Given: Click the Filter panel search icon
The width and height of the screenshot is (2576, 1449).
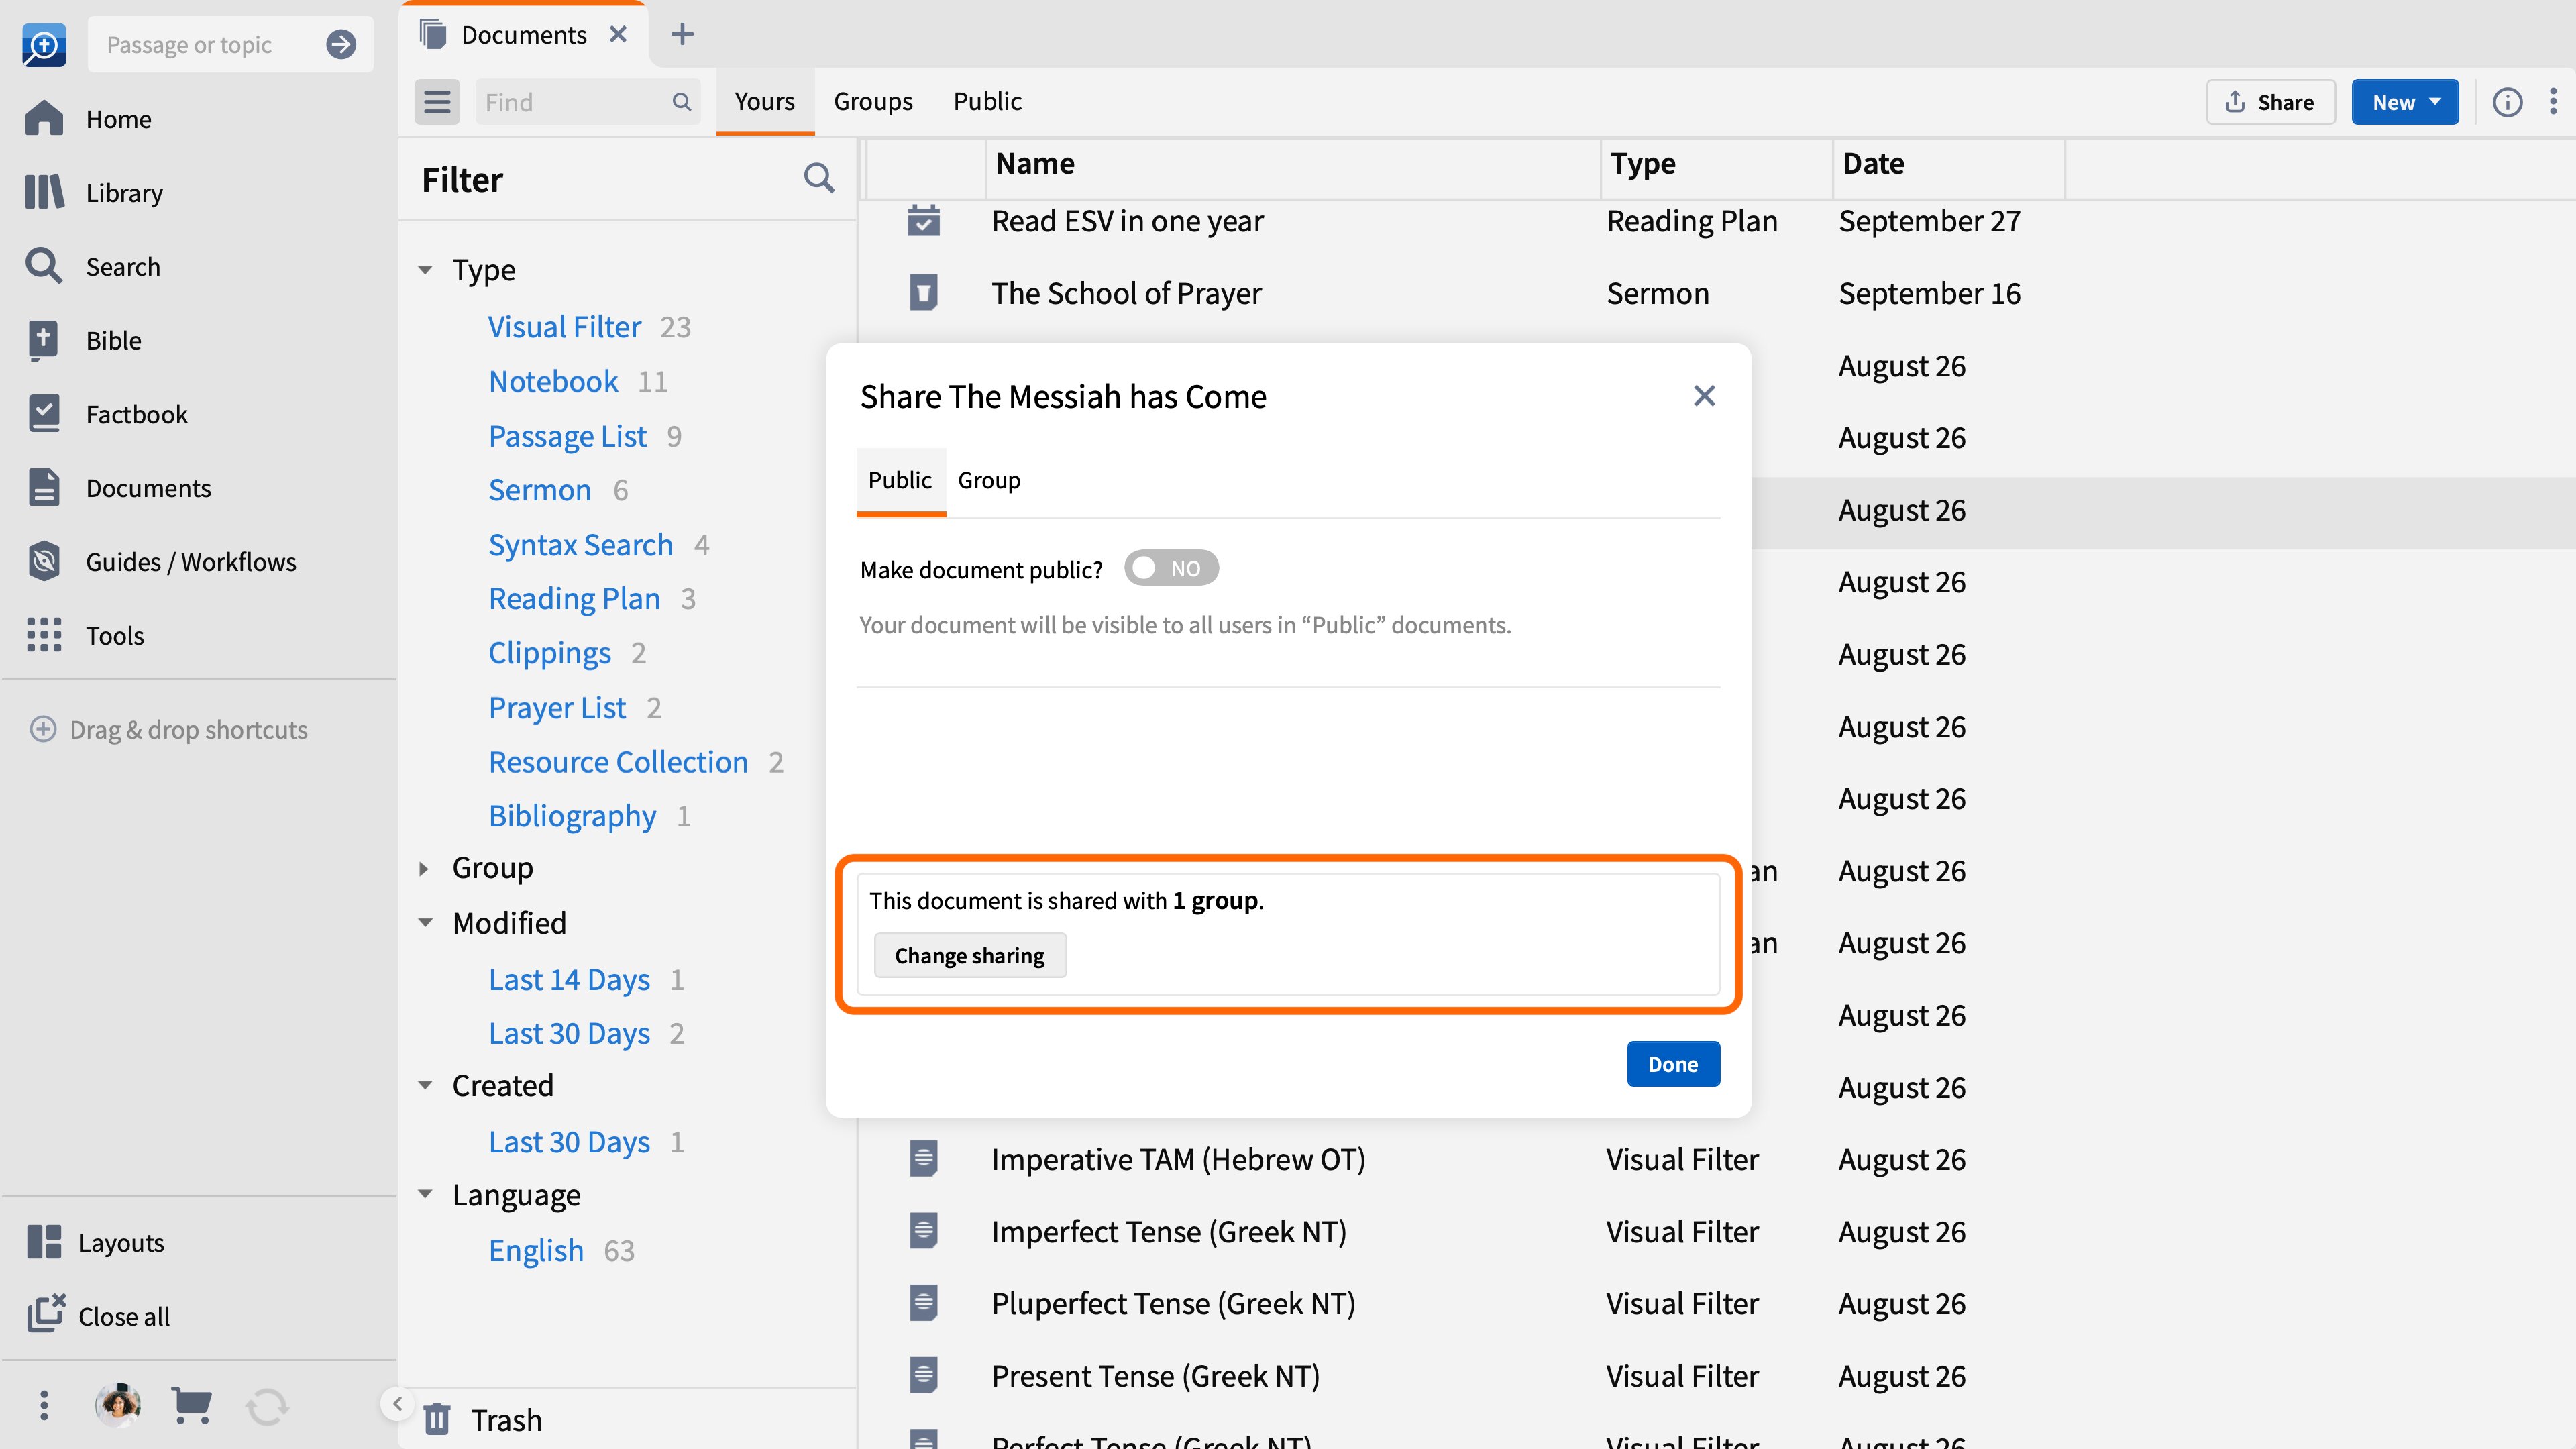Looking at the screenshot, I should (819, 178).
